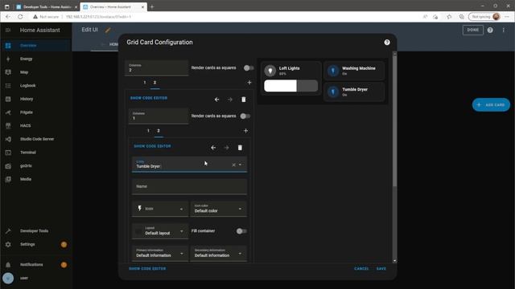Adjust the Loft Lights brightness slider
Image resolution: width=515 pixels, height=289 pixels.
pyautogui.click(x=291, y=86)
